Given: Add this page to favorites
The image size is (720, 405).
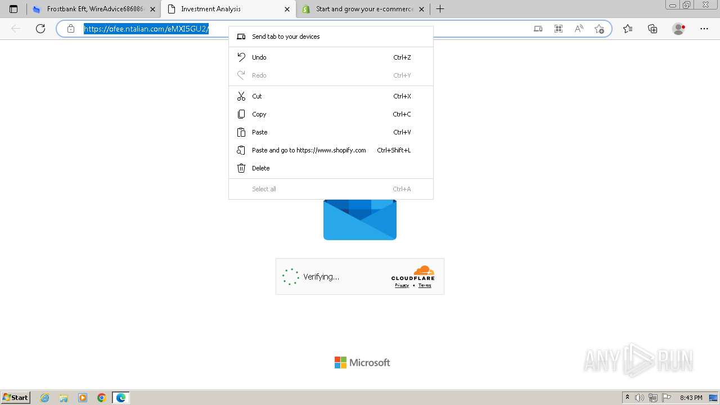Looking at the screenshot, I should pyautogui.click(x=599, y=29).
